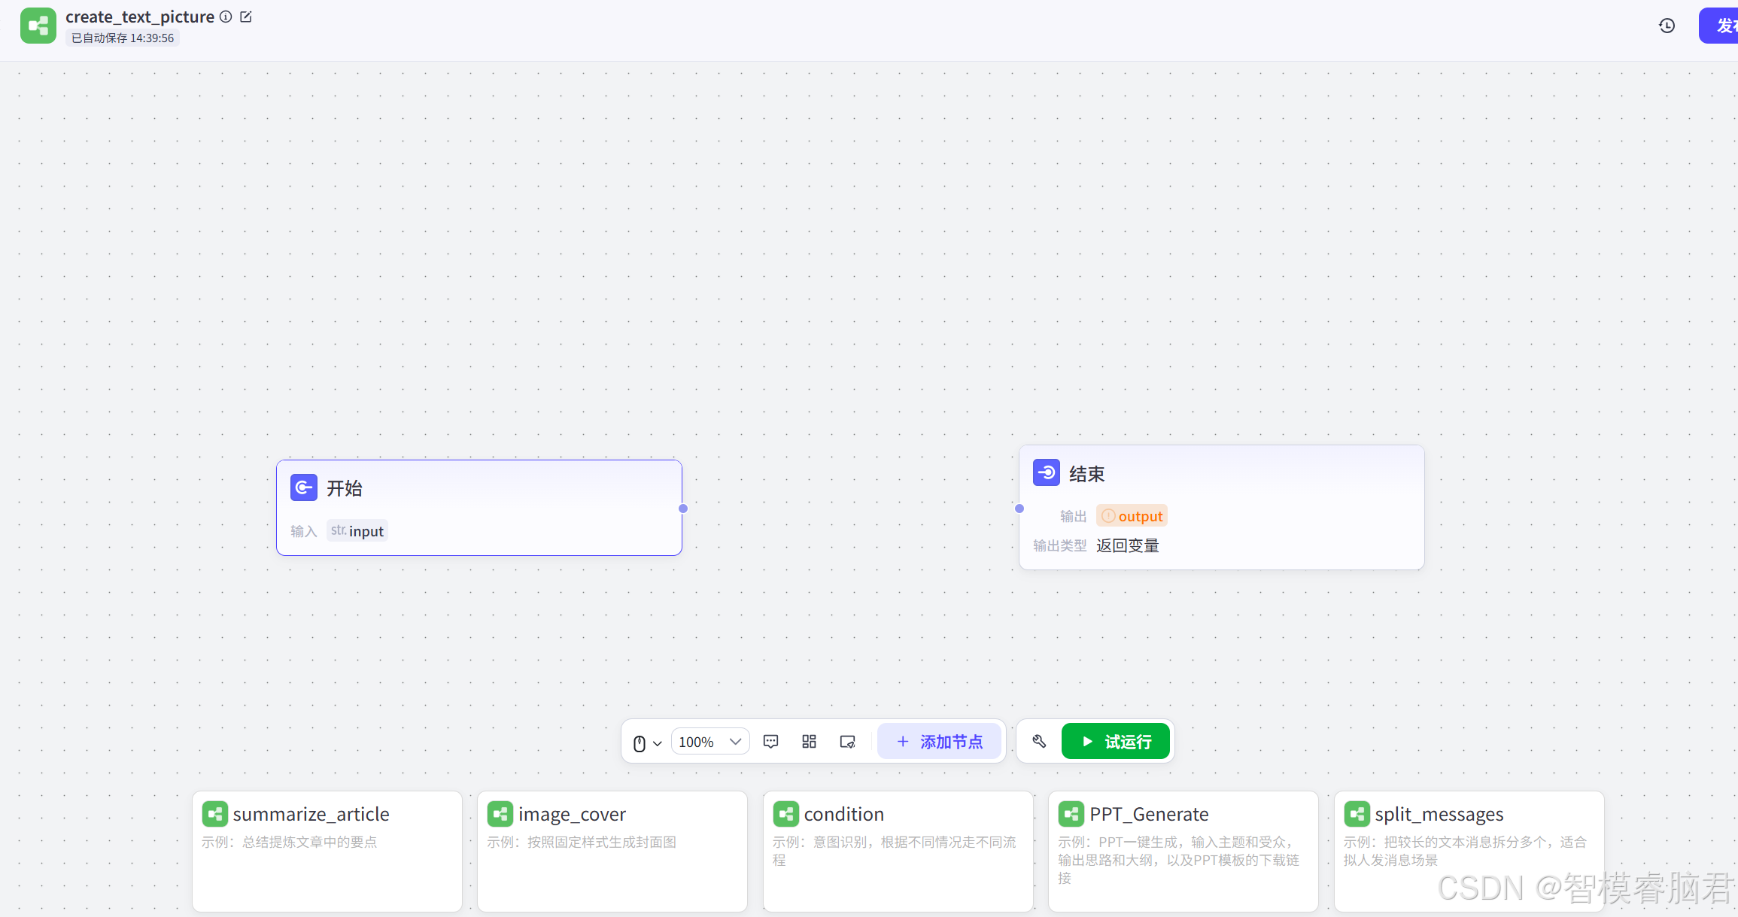This screenshot has height=917, width=1738.
Task: Open the version history clock icon
Action: click(x=1667, y=26)
